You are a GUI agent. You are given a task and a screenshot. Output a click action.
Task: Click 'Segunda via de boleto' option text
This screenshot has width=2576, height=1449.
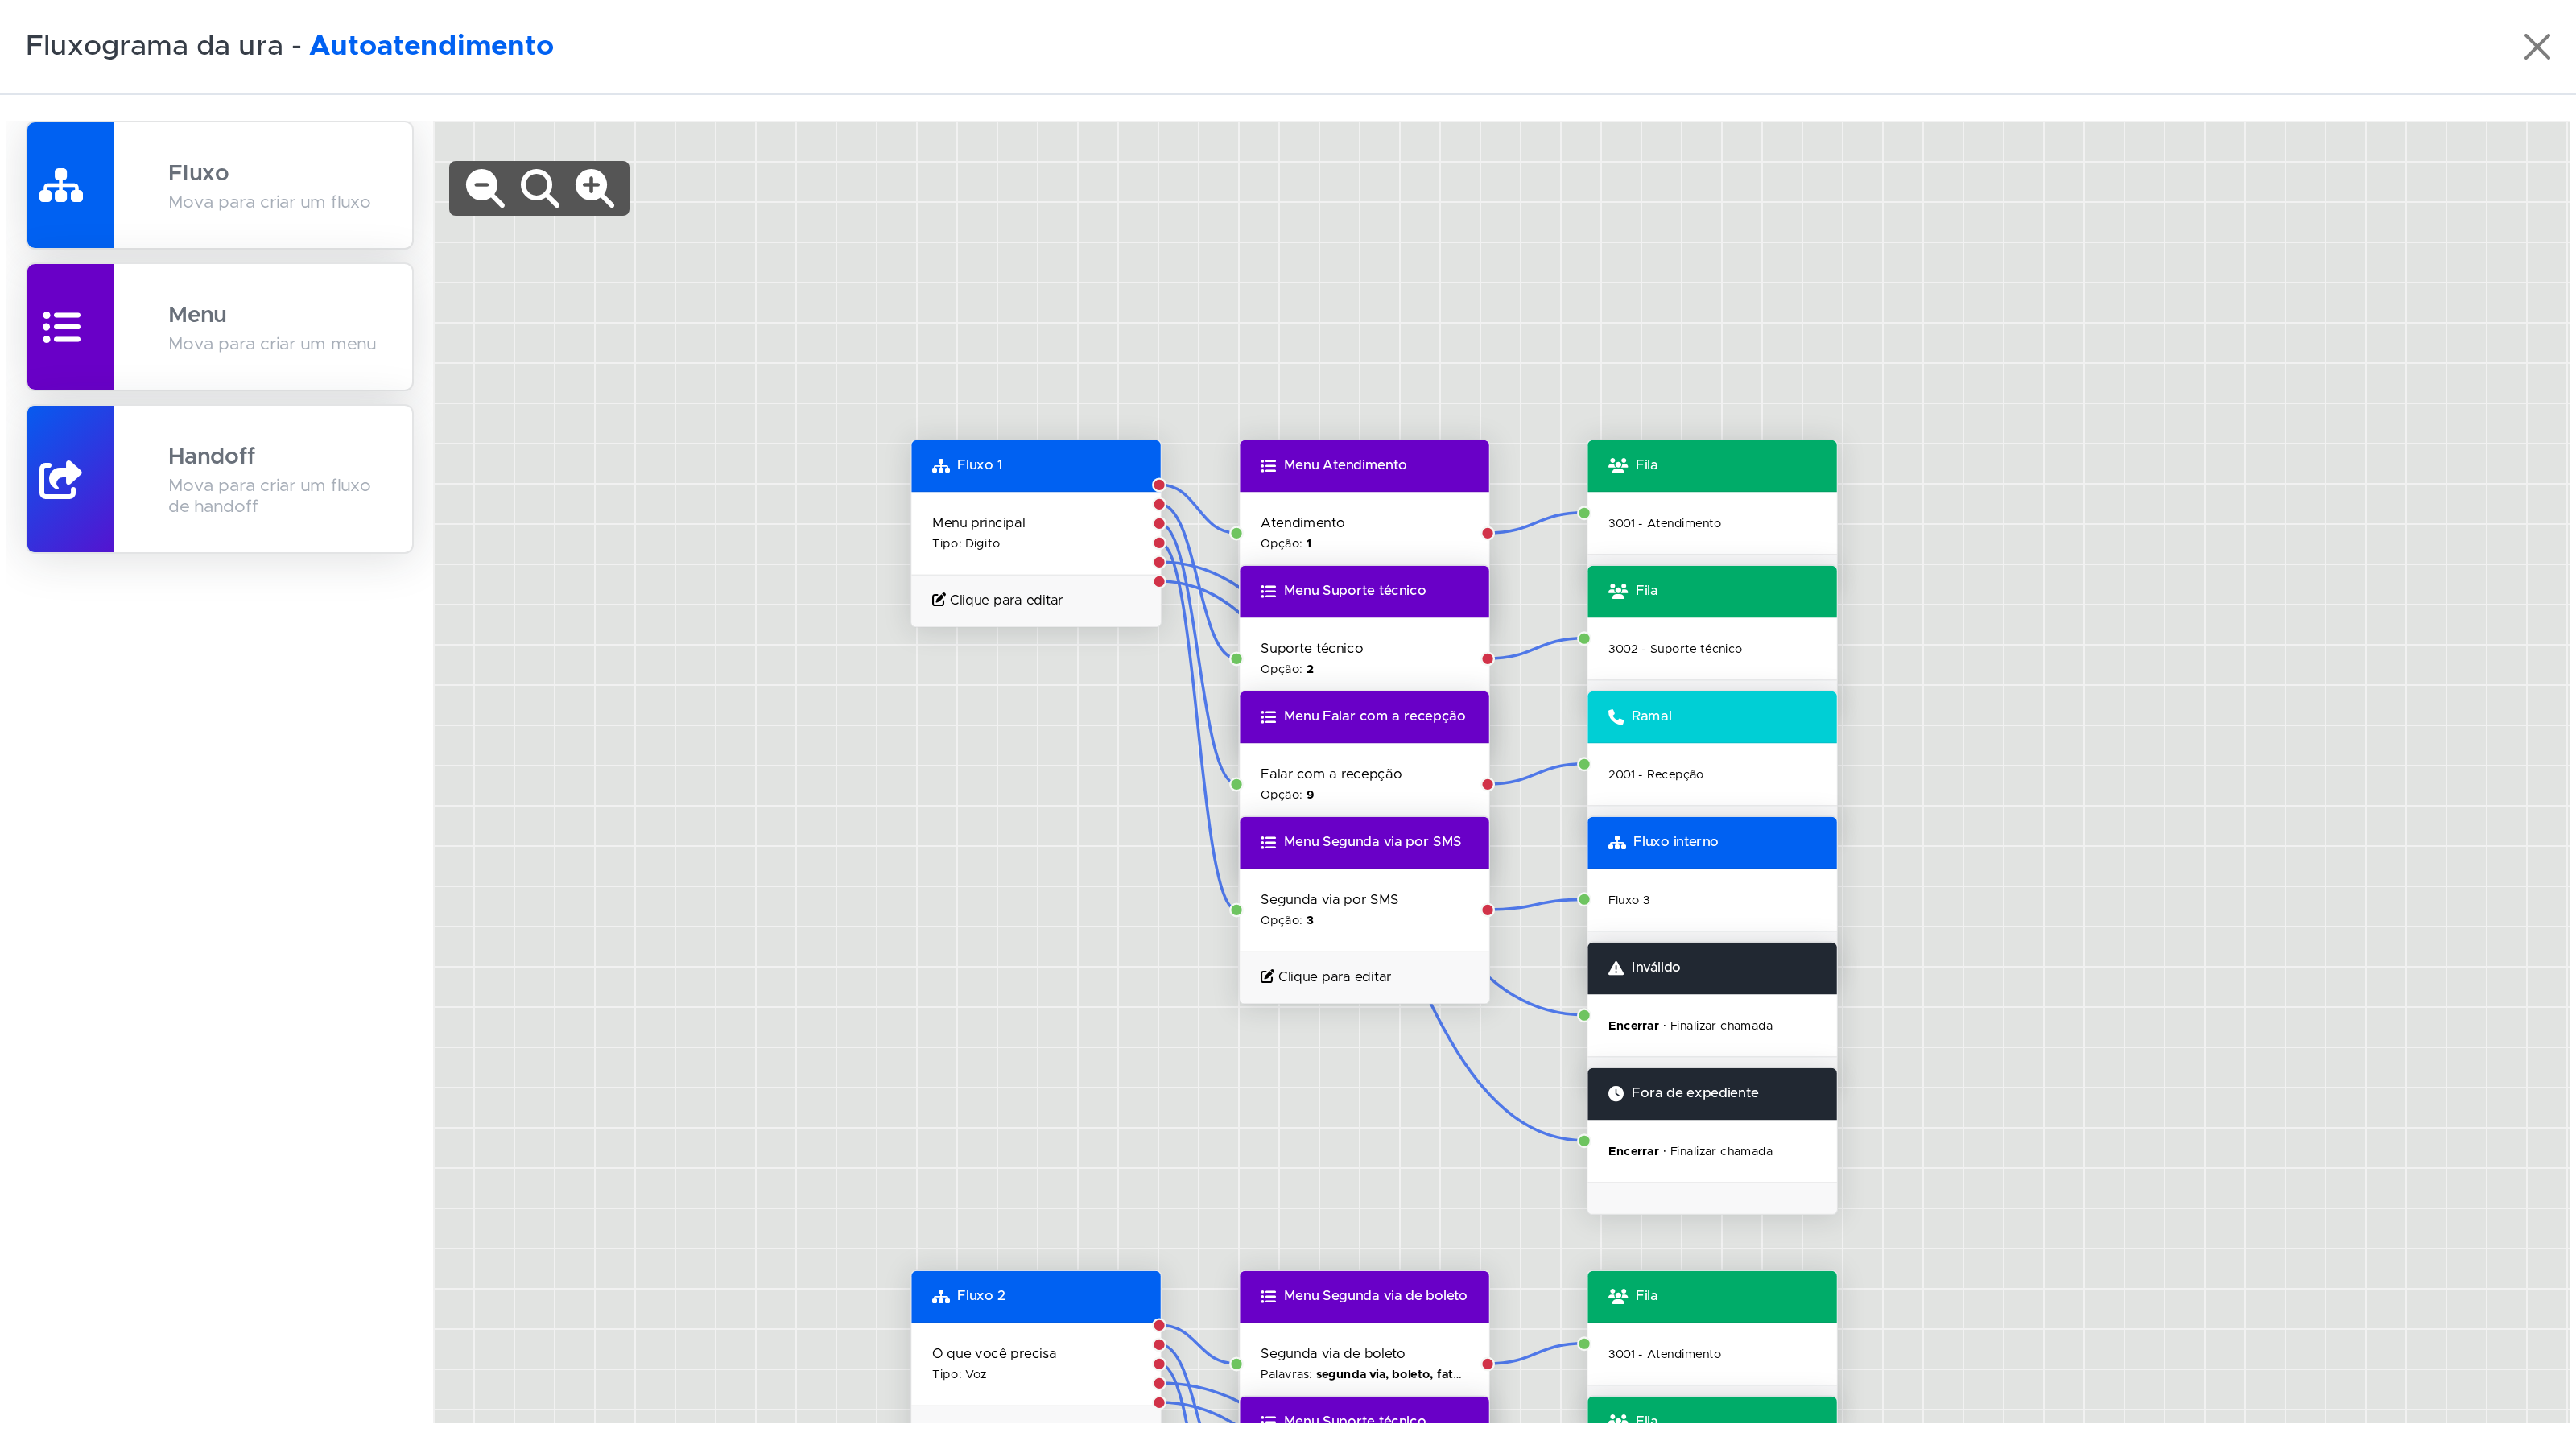click(1333, 1354)
